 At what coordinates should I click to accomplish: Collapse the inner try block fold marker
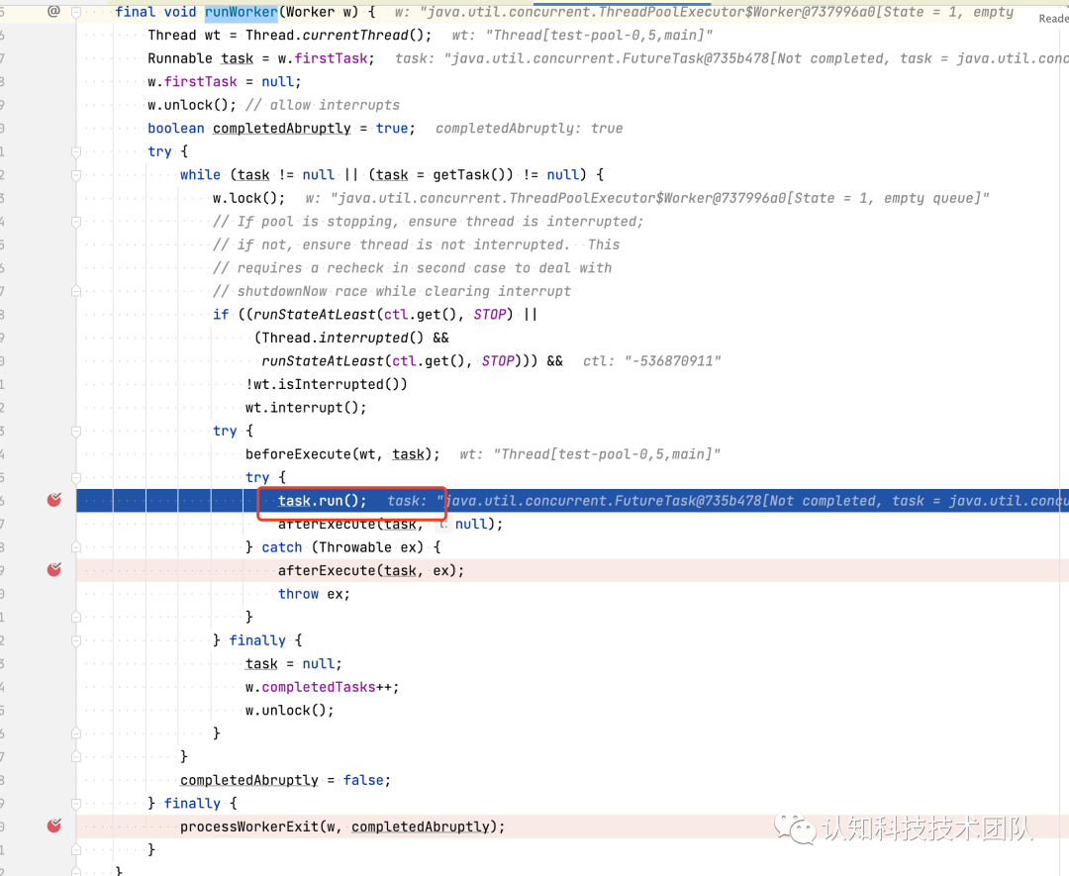click(74, 477)
